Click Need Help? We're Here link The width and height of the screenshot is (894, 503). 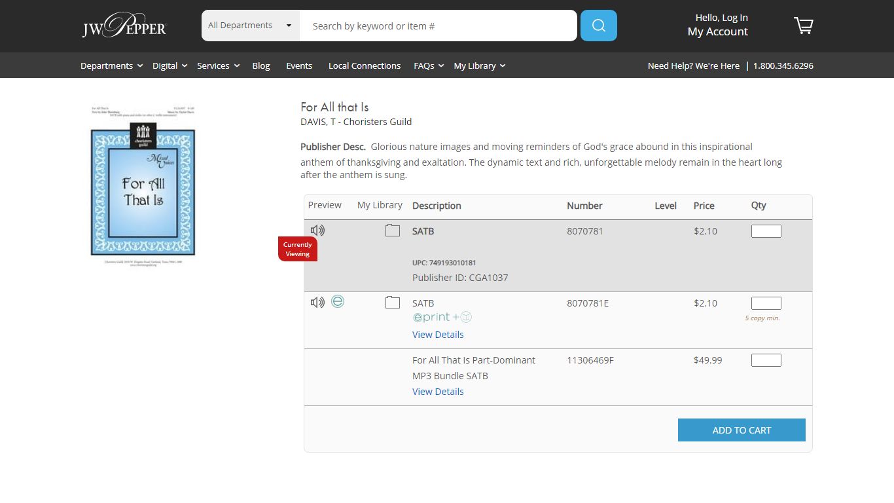click(694, 65)
